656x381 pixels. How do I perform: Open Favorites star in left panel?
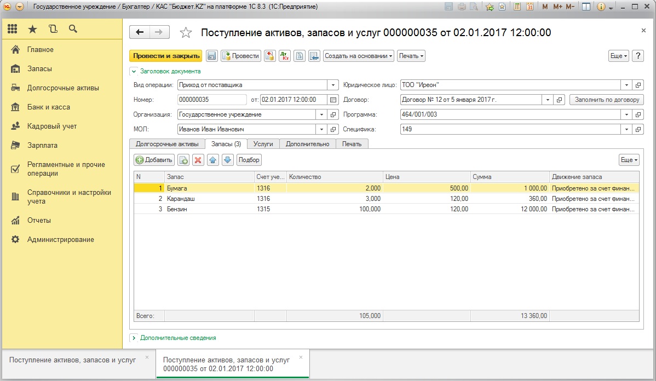click(32, 29)
